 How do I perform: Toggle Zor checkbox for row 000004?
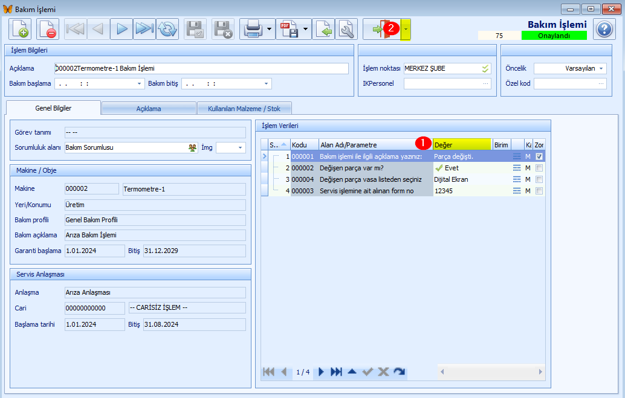[x=539, y=180]
